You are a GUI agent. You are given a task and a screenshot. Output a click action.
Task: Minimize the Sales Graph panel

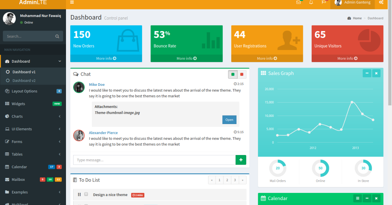tap(367, 73)
